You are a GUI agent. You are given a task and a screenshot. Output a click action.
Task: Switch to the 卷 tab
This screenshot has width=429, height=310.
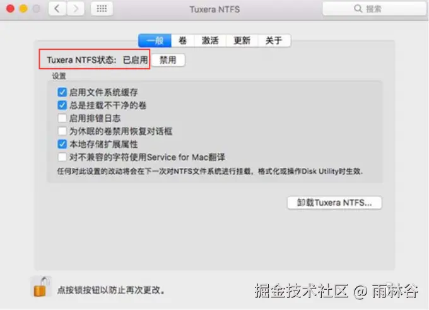tap(183, 40)
